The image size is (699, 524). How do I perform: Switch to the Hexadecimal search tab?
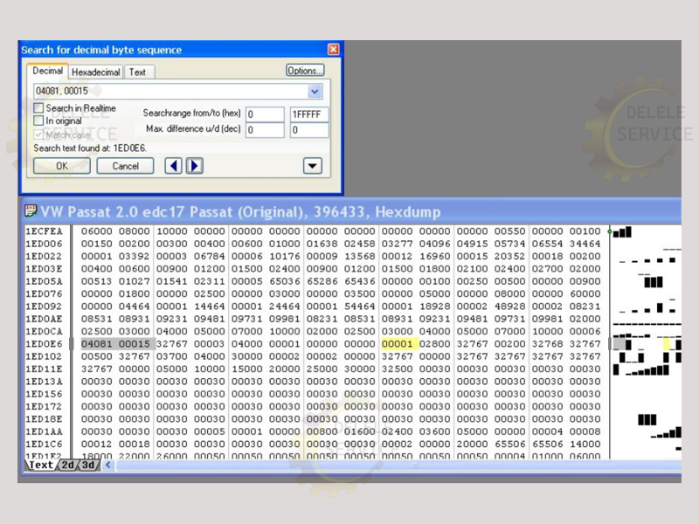tap(96, 72)
